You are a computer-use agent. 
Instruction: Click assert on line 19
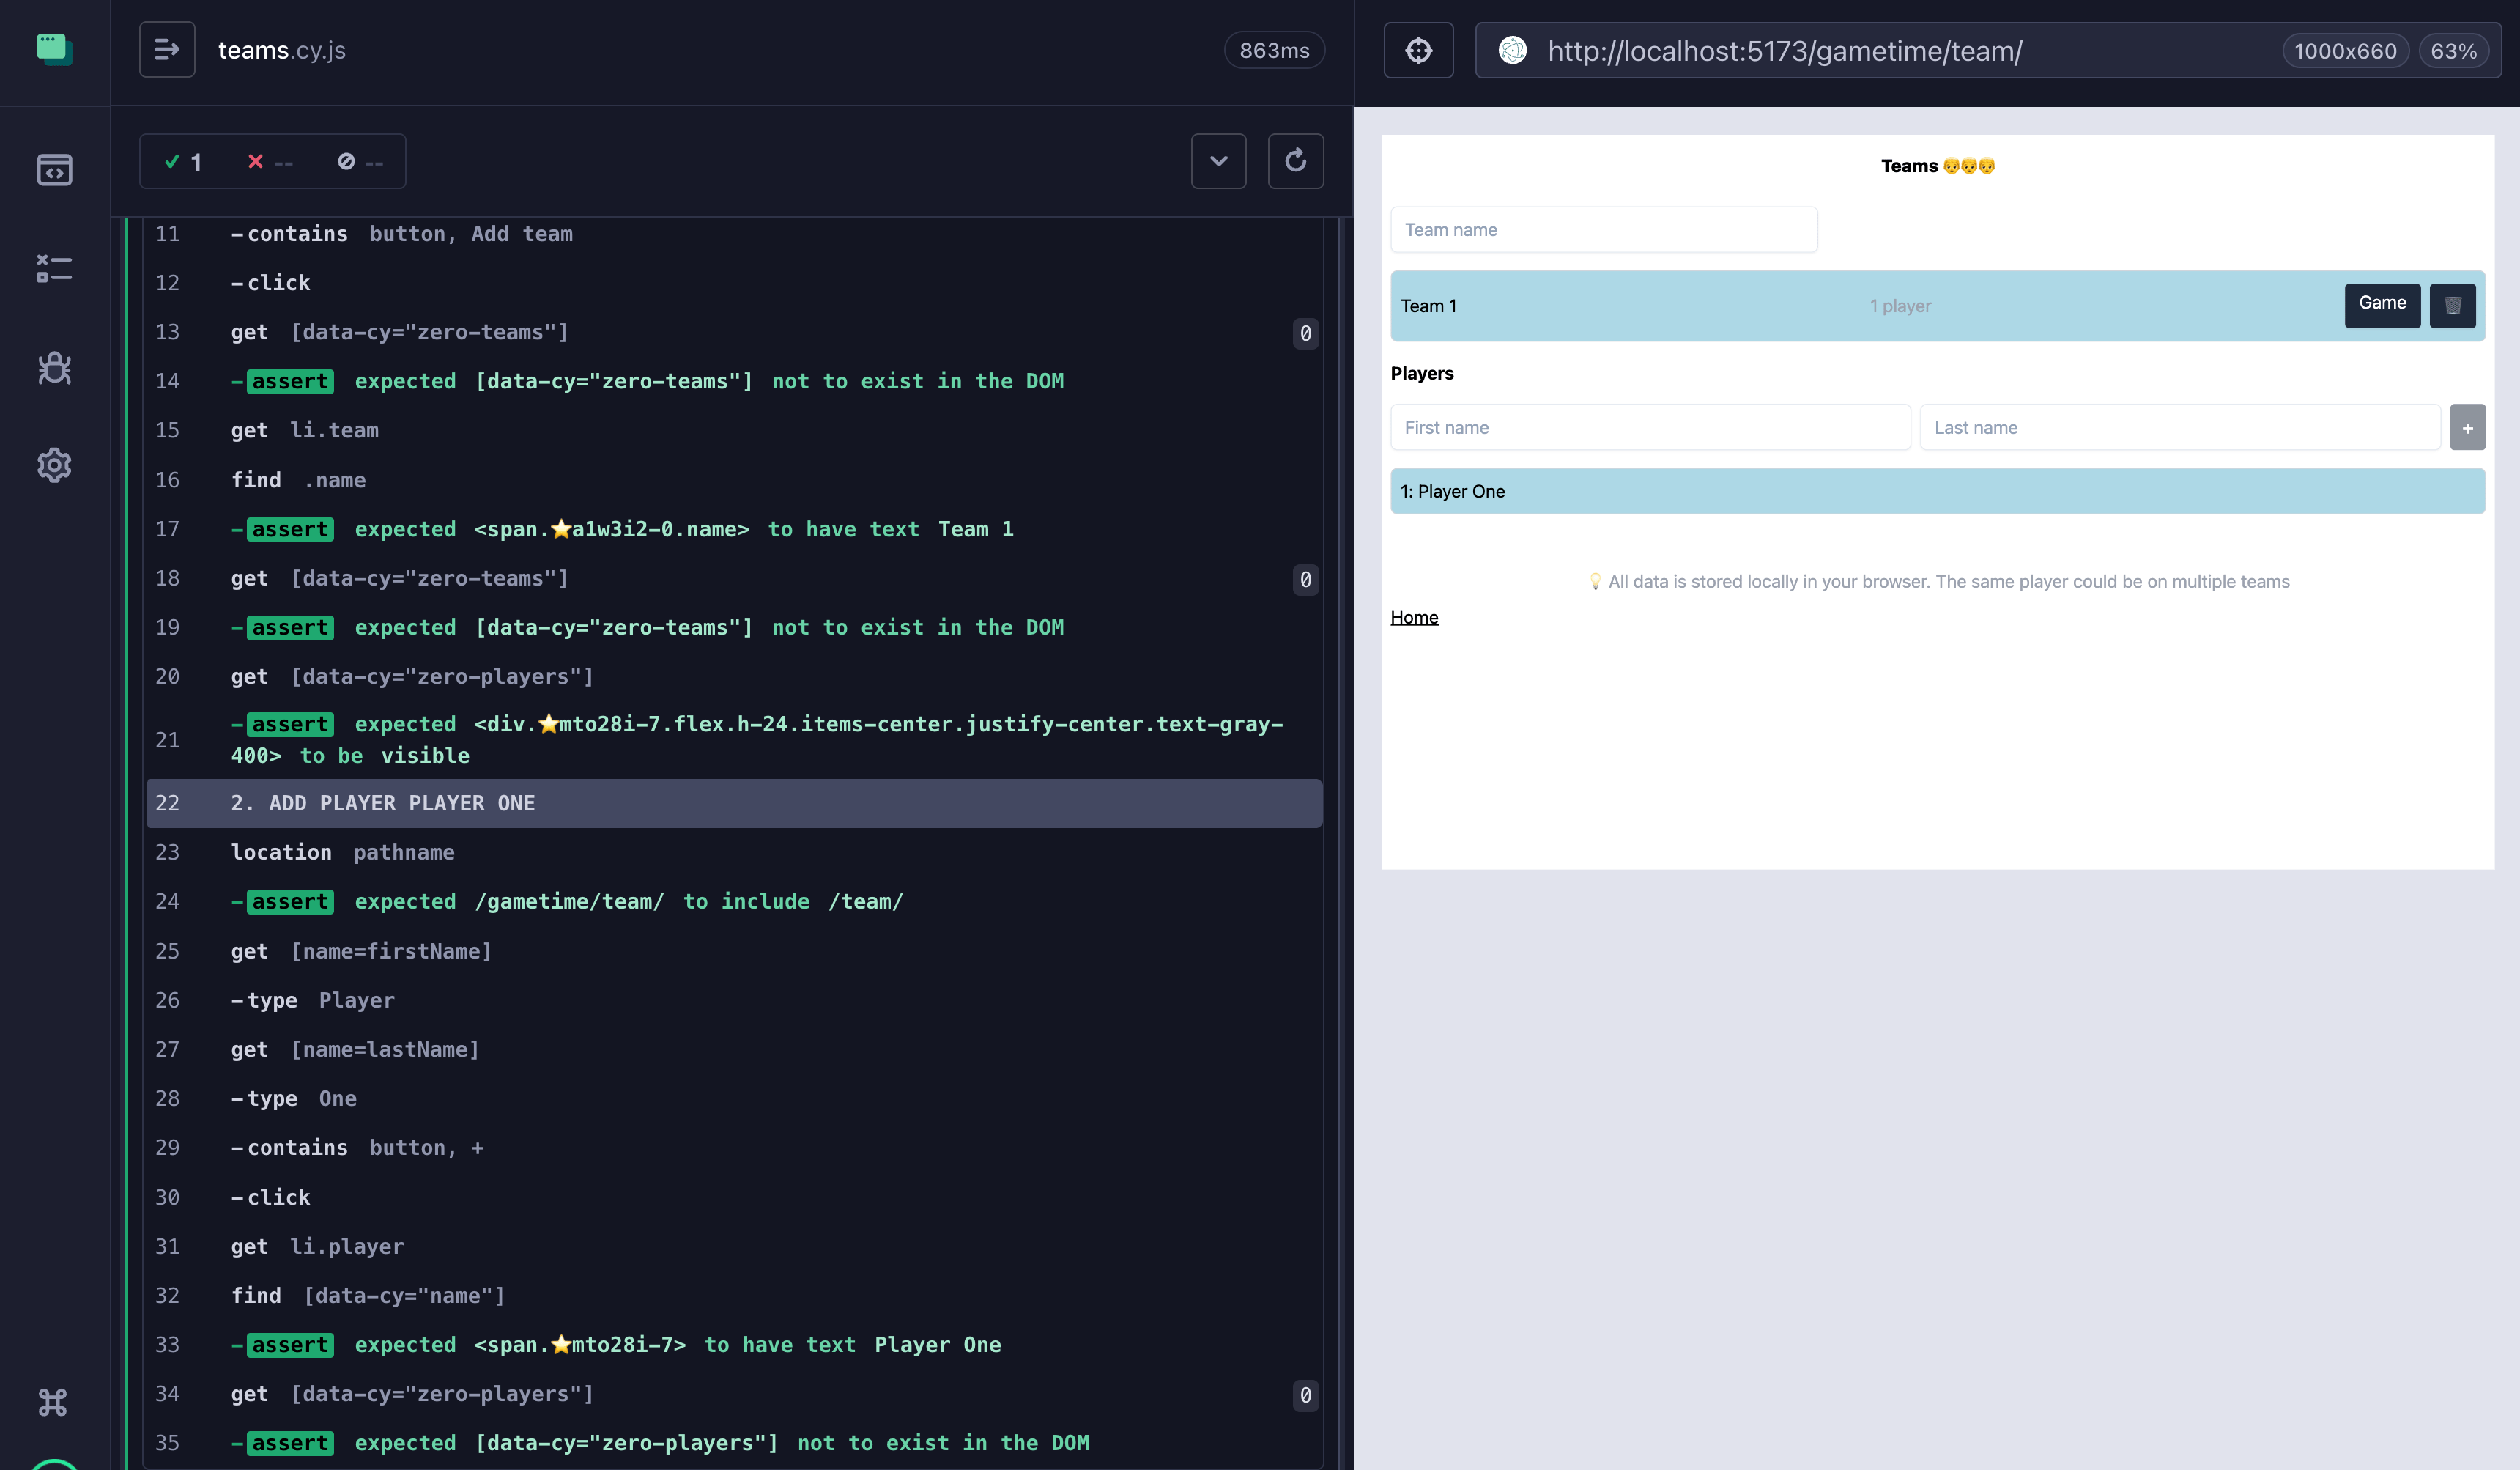pyautogui.click(x=734, y=627)
